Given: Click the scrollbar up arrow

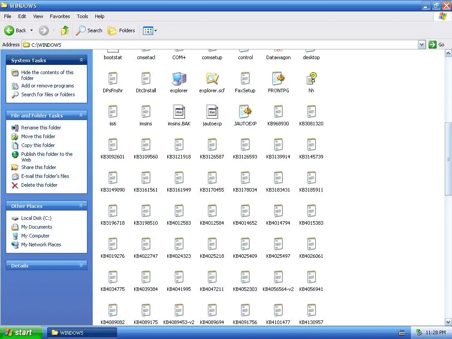Looking at the screenshot, I should (448, 53).
